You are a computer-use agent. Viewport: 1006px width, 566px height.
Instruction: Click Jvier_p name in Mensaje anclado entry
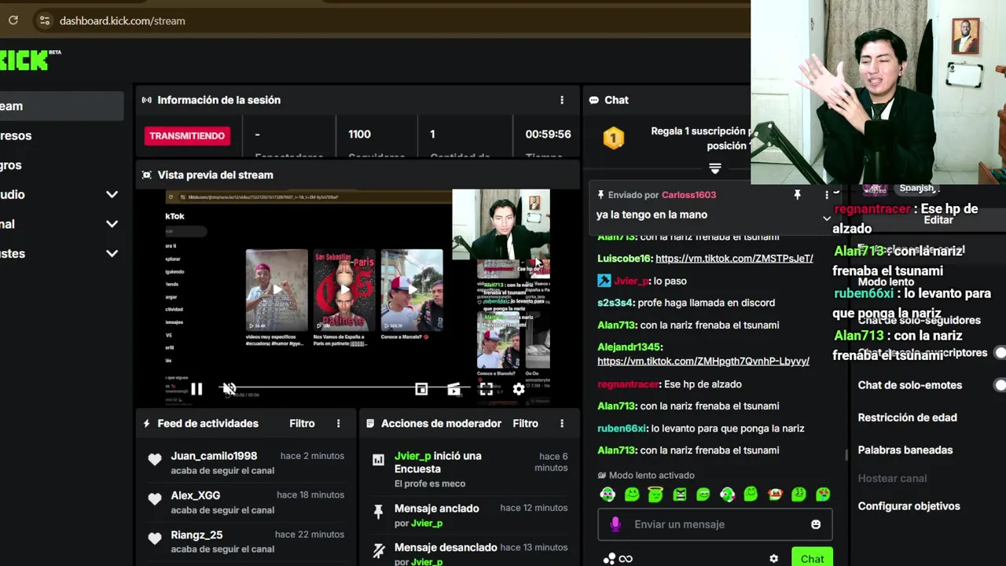click(427, 524)
